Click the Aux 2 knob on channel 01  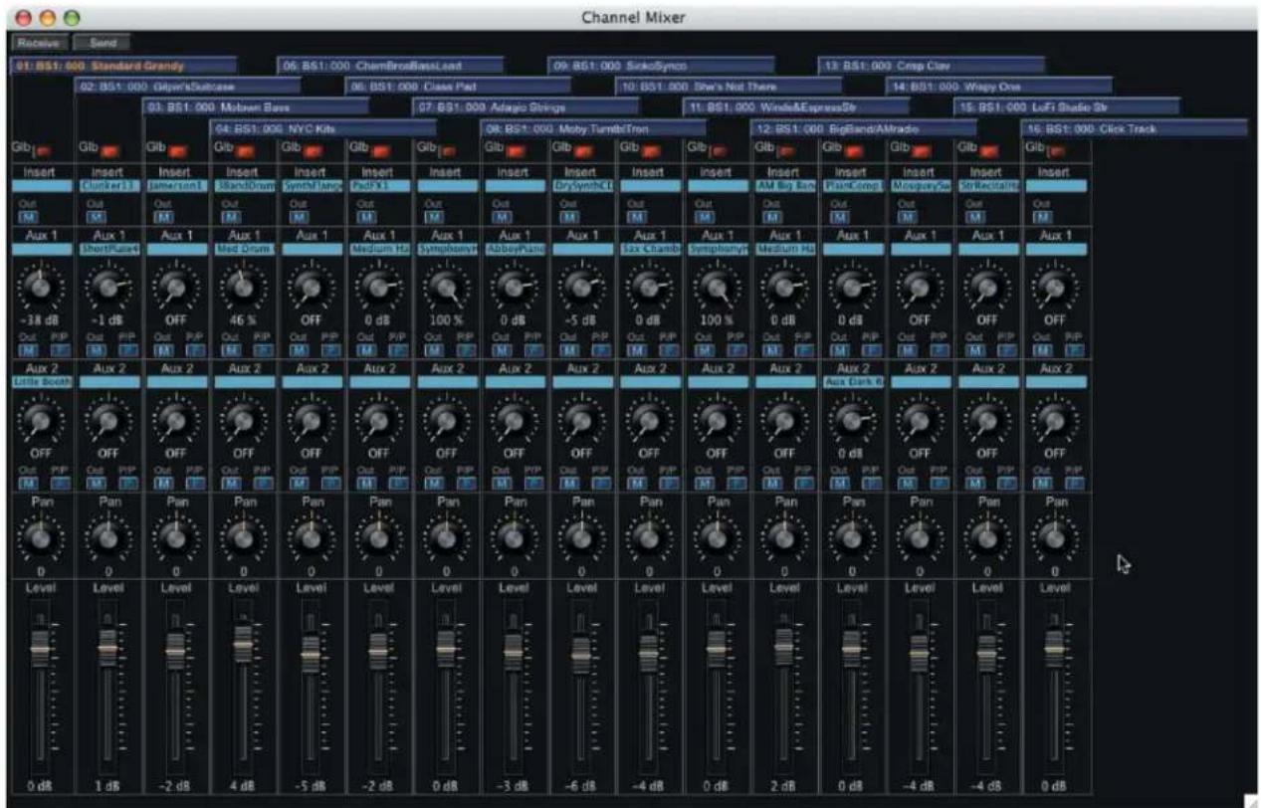pos(41,420)
